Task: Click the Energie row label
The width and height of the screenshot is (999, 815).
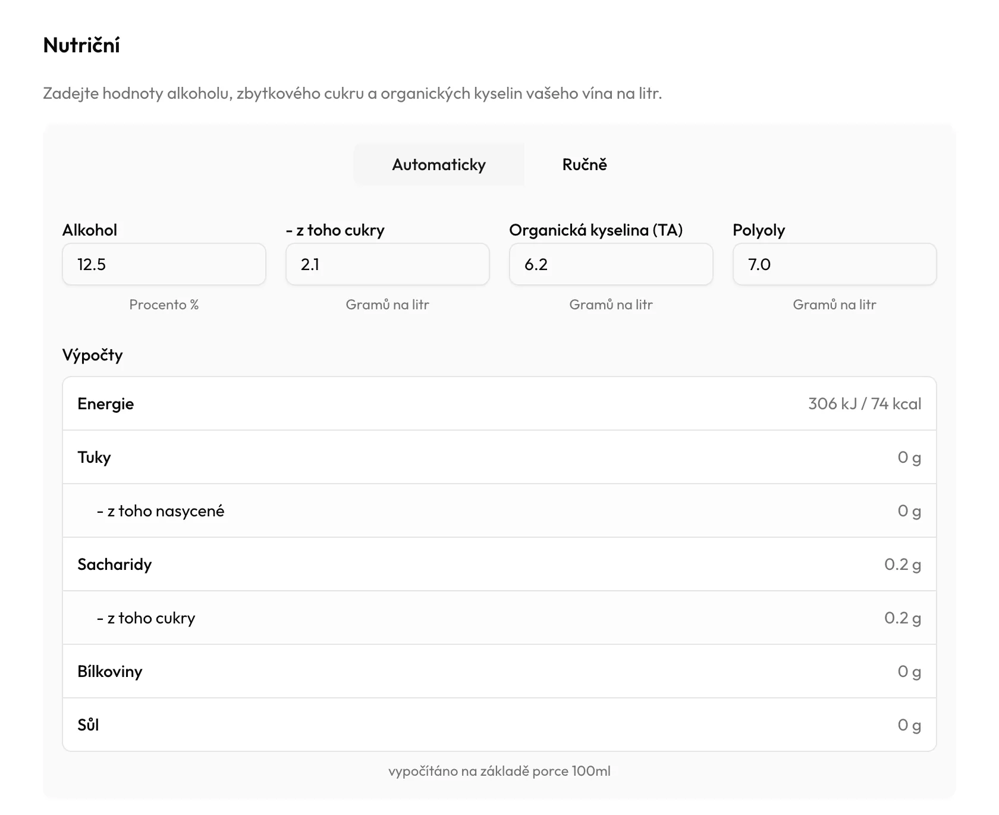Action: (x=106, y=404)
